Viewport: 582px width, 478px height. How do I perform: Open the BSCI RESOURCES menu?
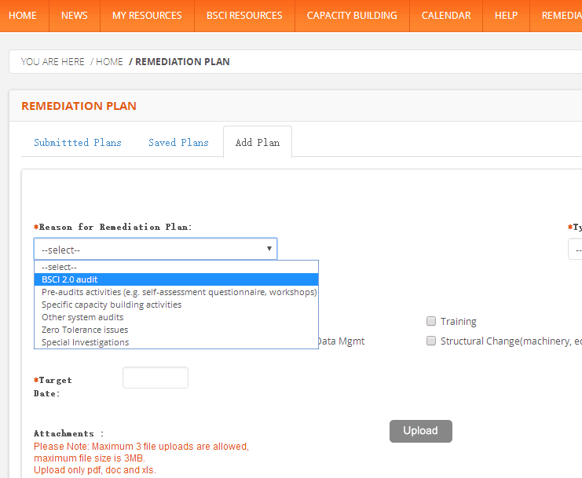tap(244, 16)
